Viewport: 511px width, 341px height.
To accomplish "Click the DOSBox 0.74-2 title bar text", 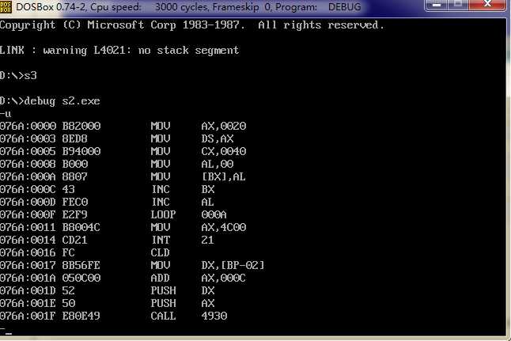I will [x=188, y=7].
